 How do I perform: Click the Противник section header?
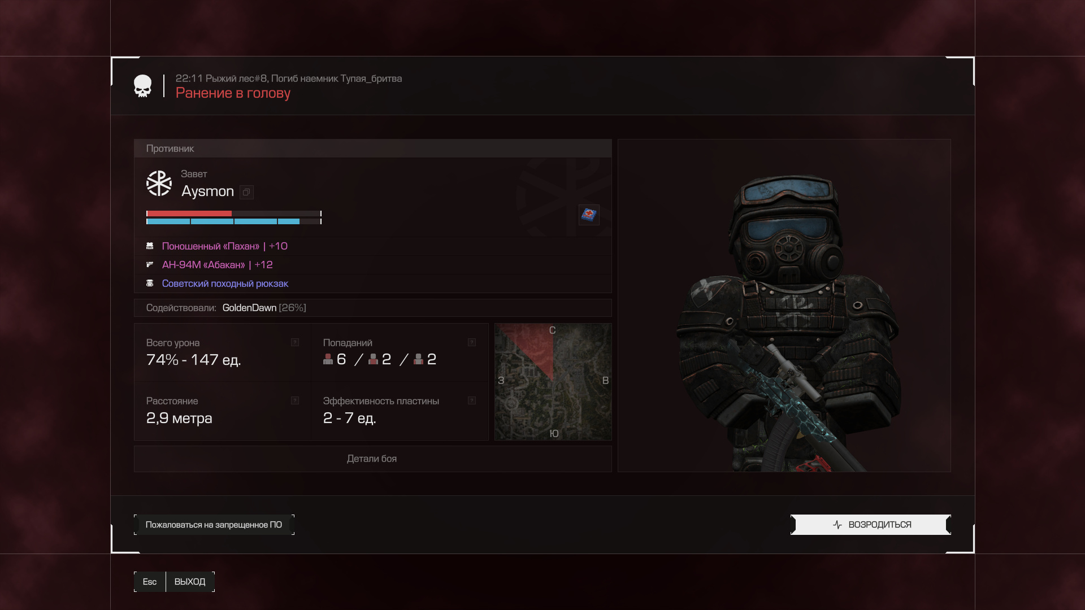[x=372, y=149]
